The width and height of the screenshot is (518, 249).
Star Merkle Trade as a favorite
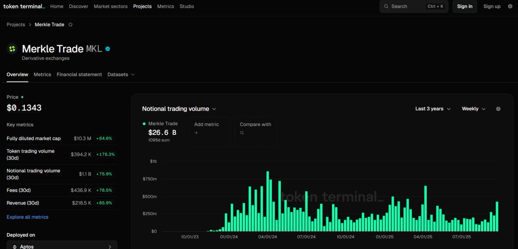coord(70,25)
